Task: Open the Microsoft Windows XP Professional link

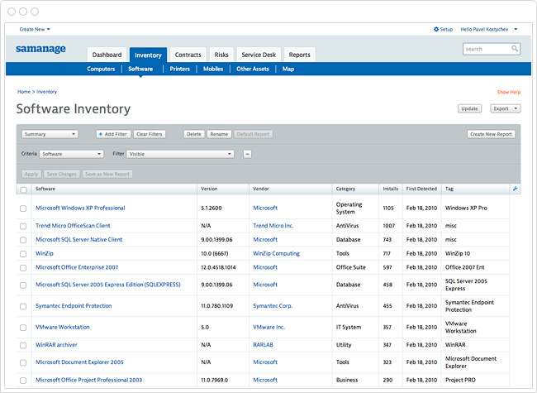Action: coord(80,208)
